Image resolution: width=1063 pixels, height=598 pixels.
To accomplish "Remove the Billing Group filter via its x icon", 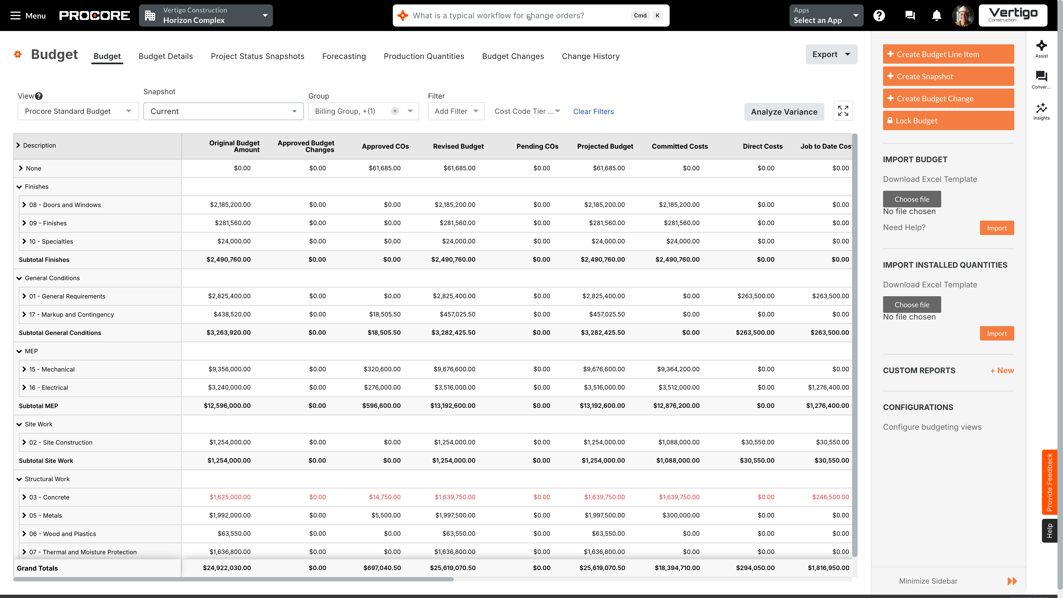I will coord(395,111).
